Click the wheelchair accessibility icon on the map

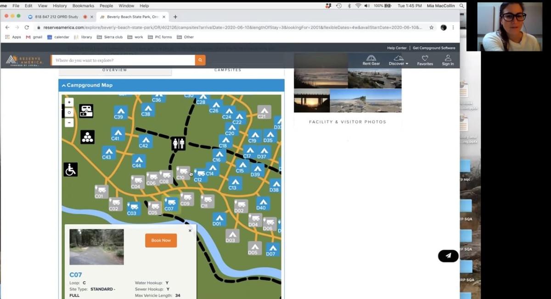[x=70, y=169]
